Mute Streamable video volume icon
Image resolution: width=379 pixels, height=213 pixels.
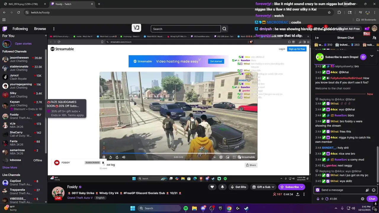point(124,157)
